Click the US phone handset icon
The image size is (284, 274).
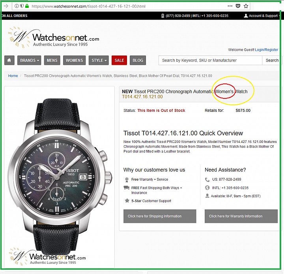click(x=207, y=180)
